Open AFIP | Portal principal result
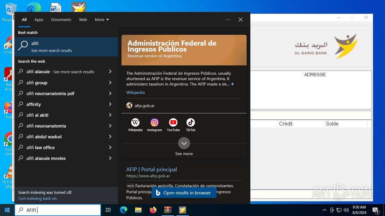This screenshot has width=385, height=216. click(152, 169)
